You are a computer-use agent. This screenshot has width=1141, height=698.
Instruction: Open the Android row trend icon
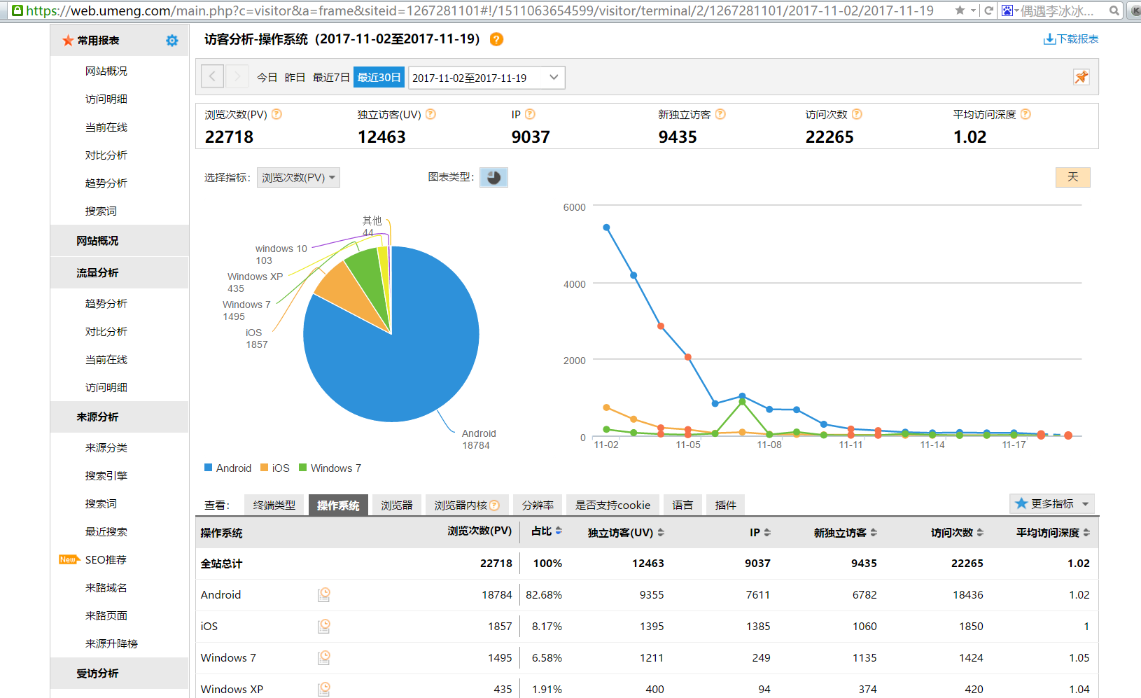(x=323, y=595)
